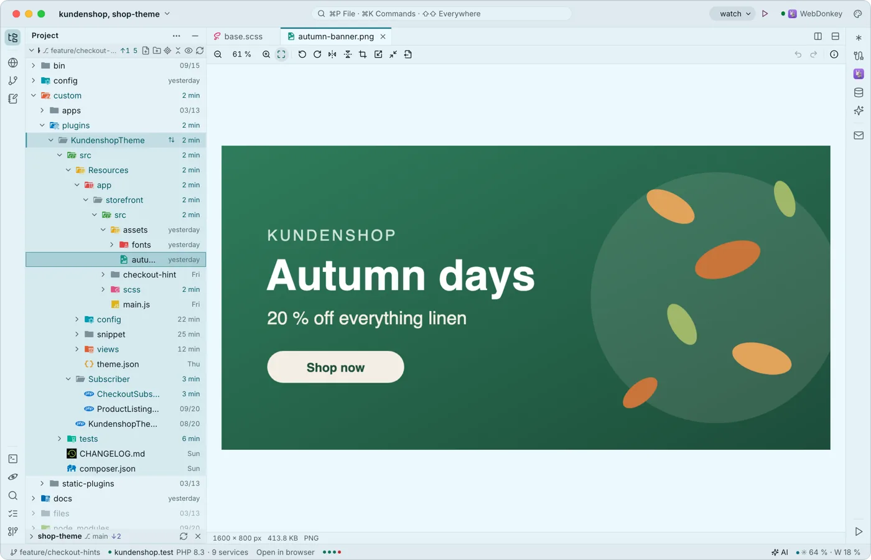Toggle fit image to screen
871x560 pixels.
[x=281, y=55]
